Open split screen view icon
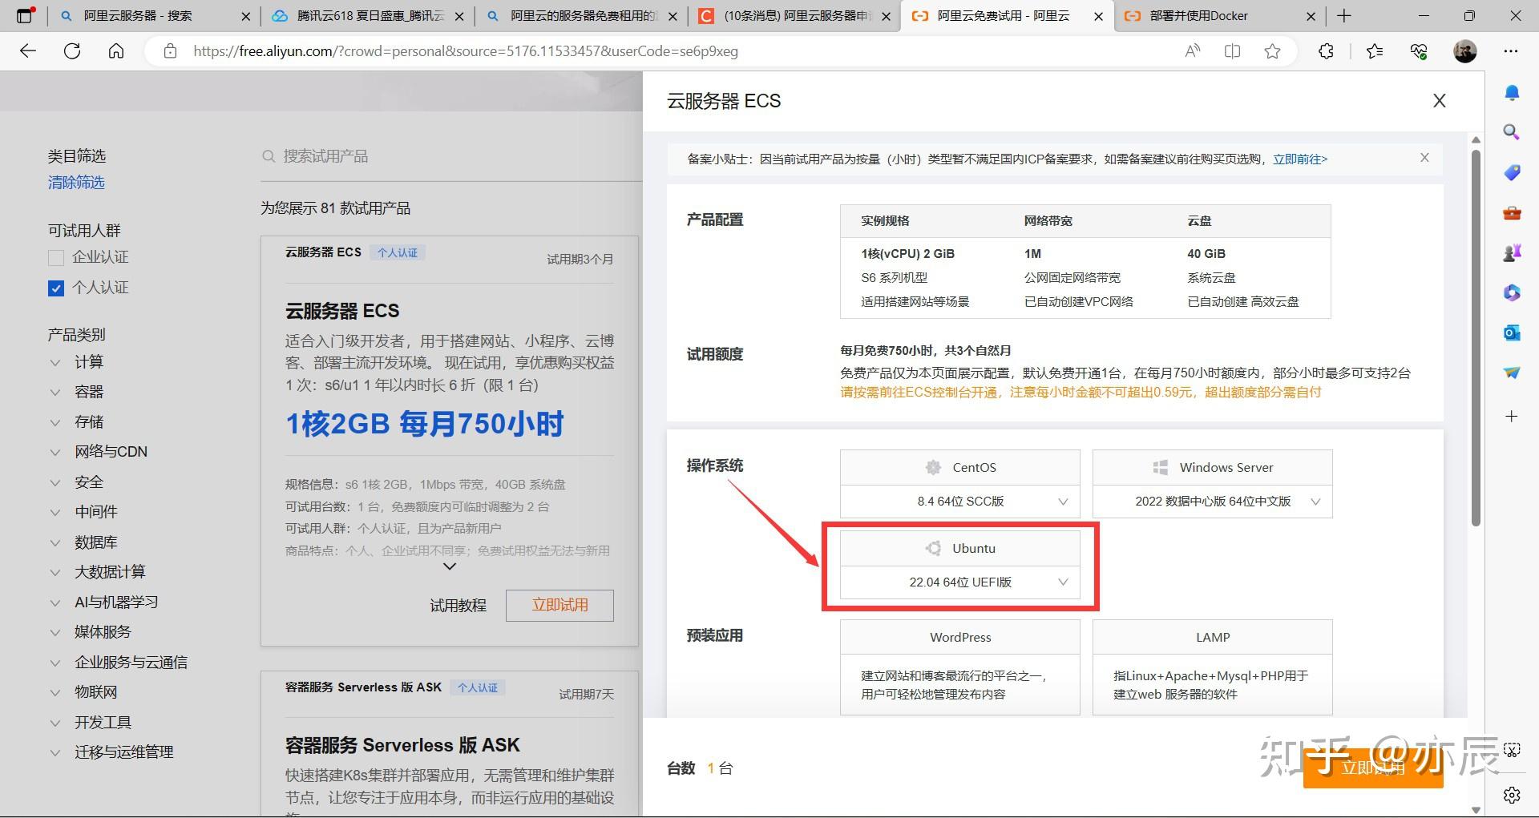Viewport: 1539px width, 818px height. click(x=1233, y=51)
